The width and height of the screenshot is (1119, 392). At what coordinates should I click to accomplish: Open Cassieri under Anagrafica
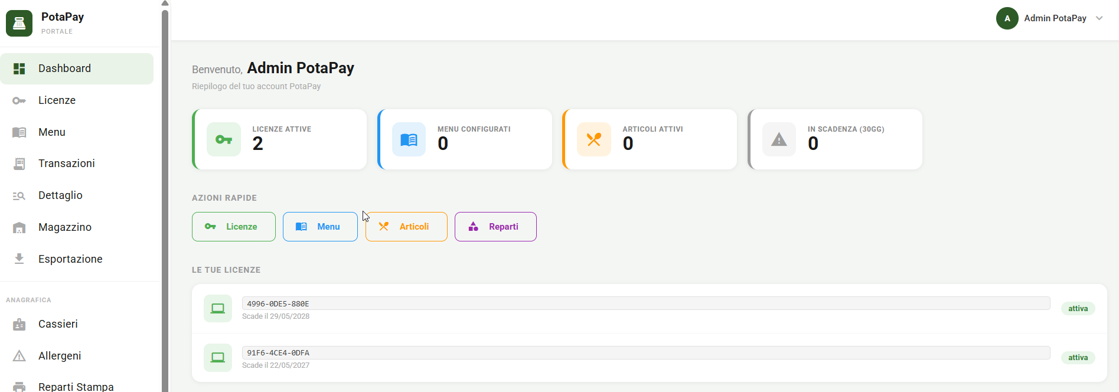(x=77, y=324)
